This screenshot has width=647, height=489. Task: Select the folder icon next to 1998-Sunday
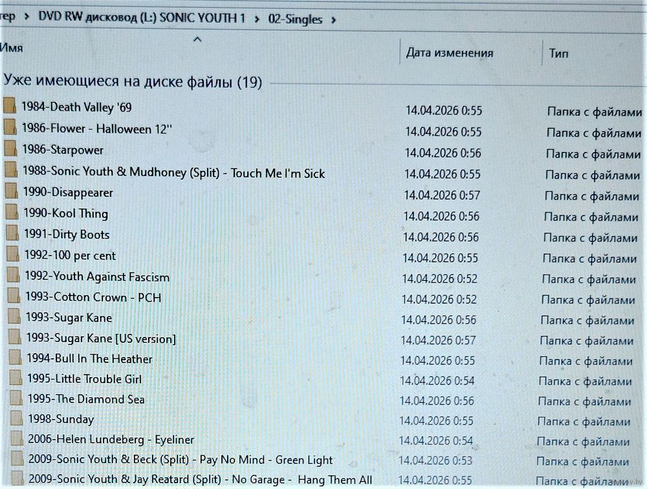click(17, 419)
